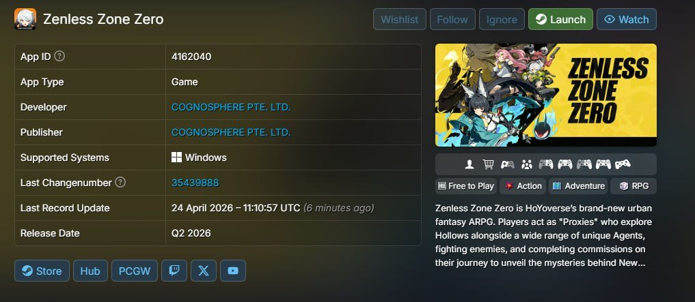
Task: Open the YouTube link icon
Action: pyautogui.click(x=233, y=271)
